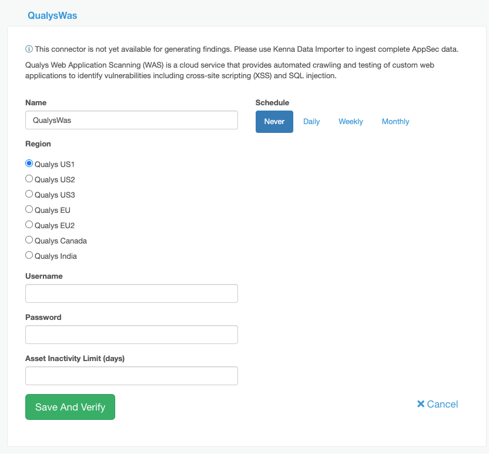
Task: Click the info icon before the connector notice
Action: click(28, 49)
